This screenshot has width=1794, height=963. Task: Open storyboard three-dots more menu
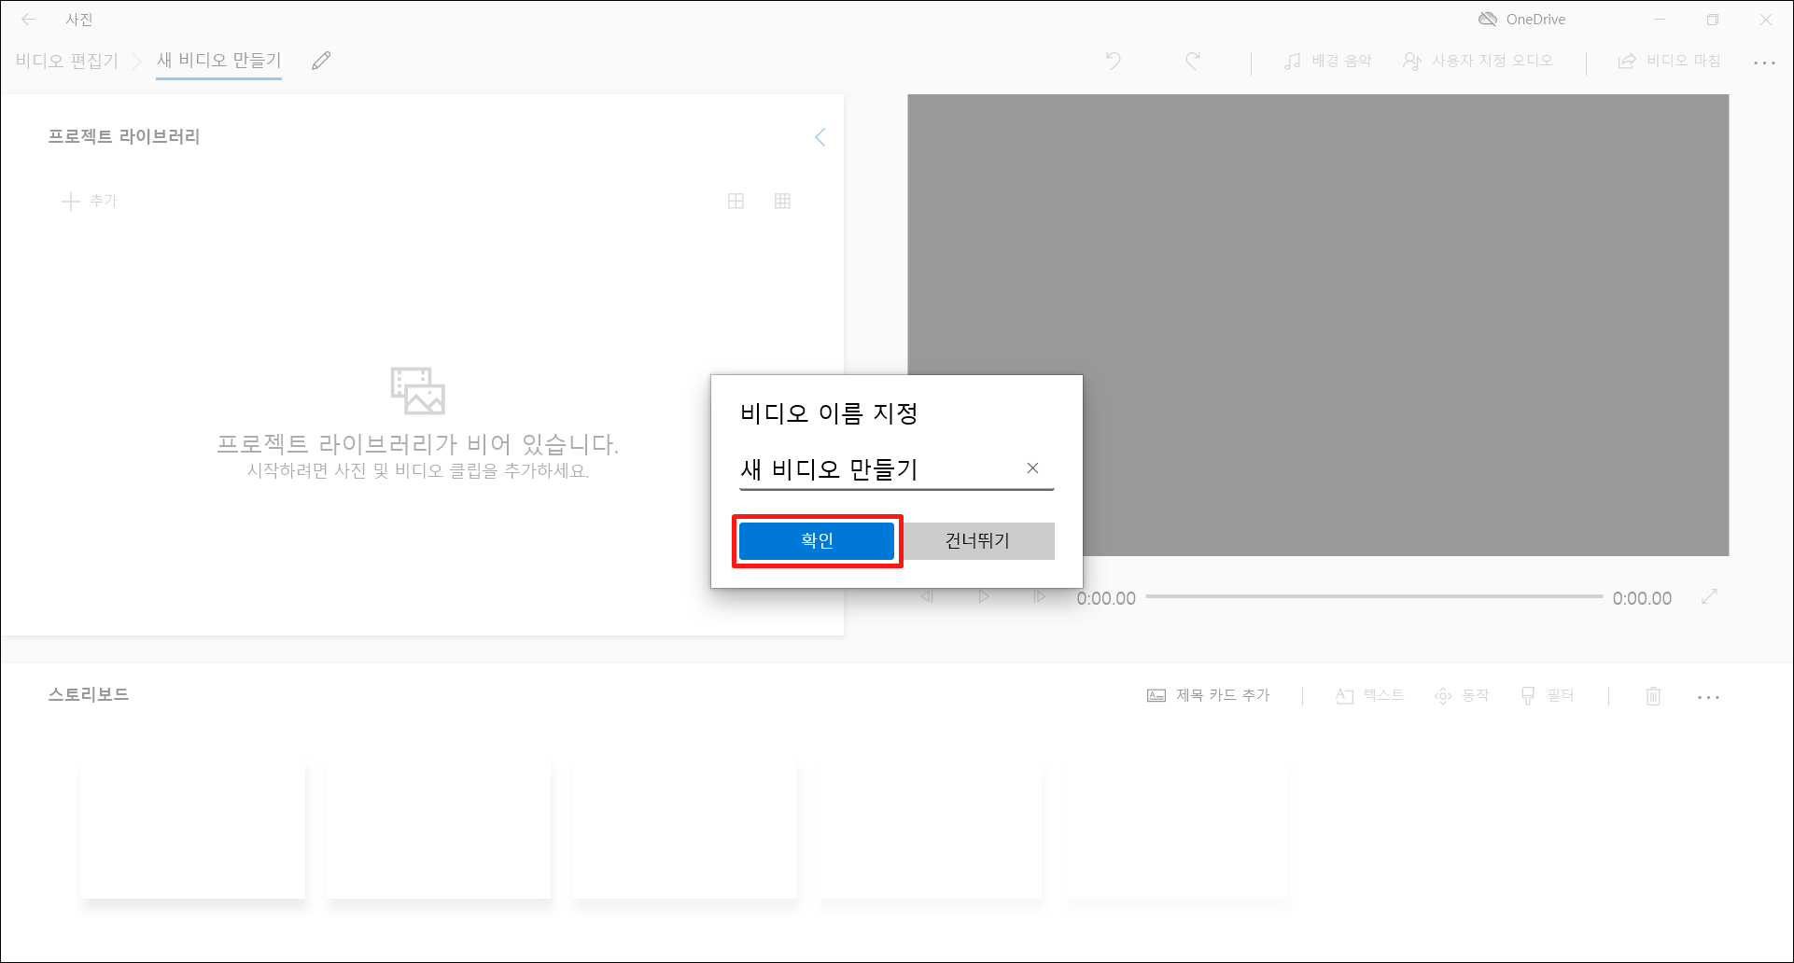pyautogui.click(x=1708, y=697)
